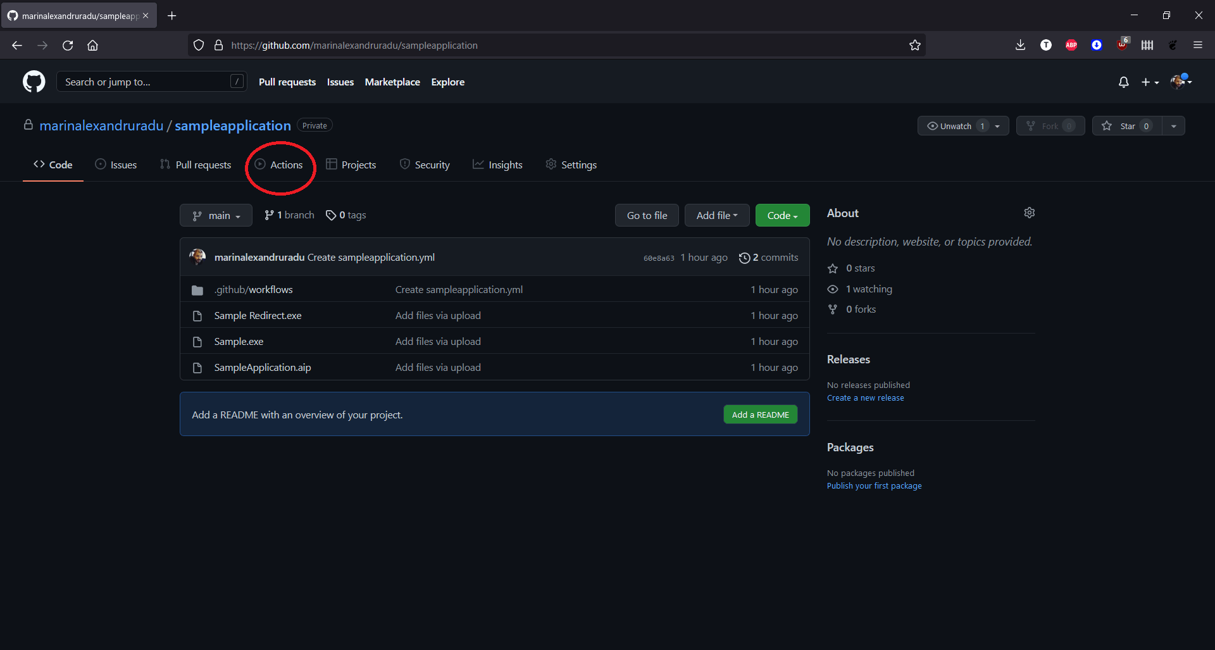Open the GitHub home logo
This screenshot has height=650, width=1215.
33,81
